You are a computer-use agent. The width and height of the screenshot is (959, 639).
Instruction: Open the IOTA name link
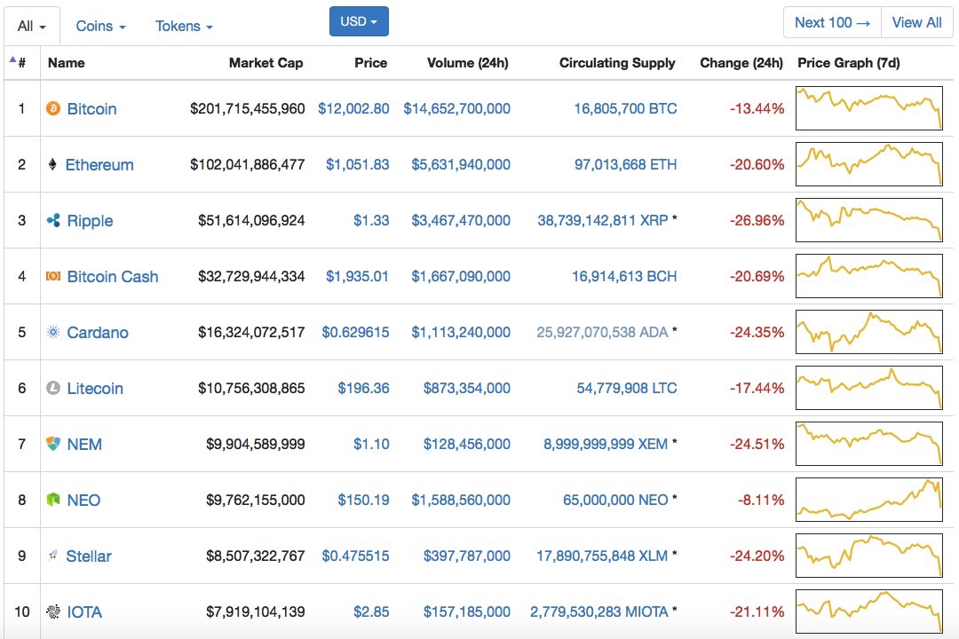click(x=84, y=612)
